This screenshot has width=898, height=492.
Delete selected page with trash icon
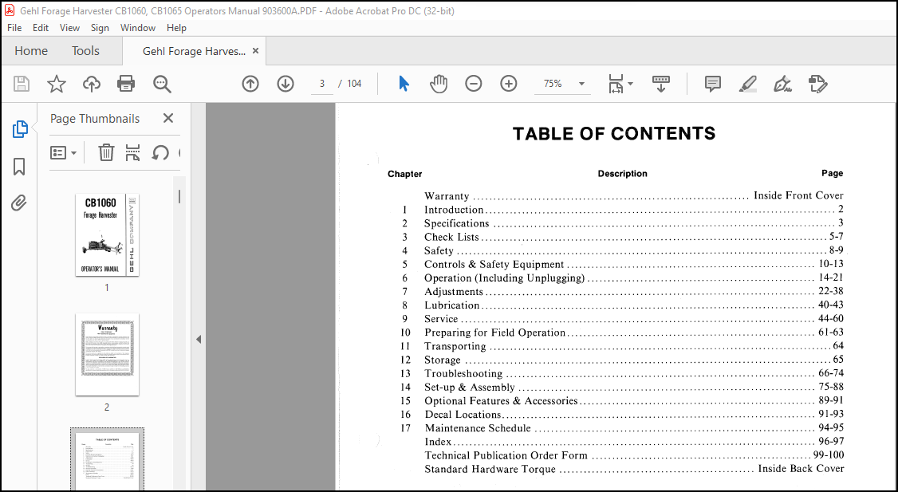106,152
